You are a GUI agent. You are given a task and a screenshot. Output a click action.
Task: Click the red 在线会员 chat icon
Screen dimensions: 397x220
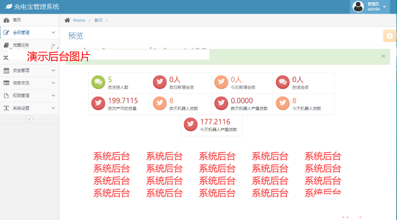click(282, 82)
